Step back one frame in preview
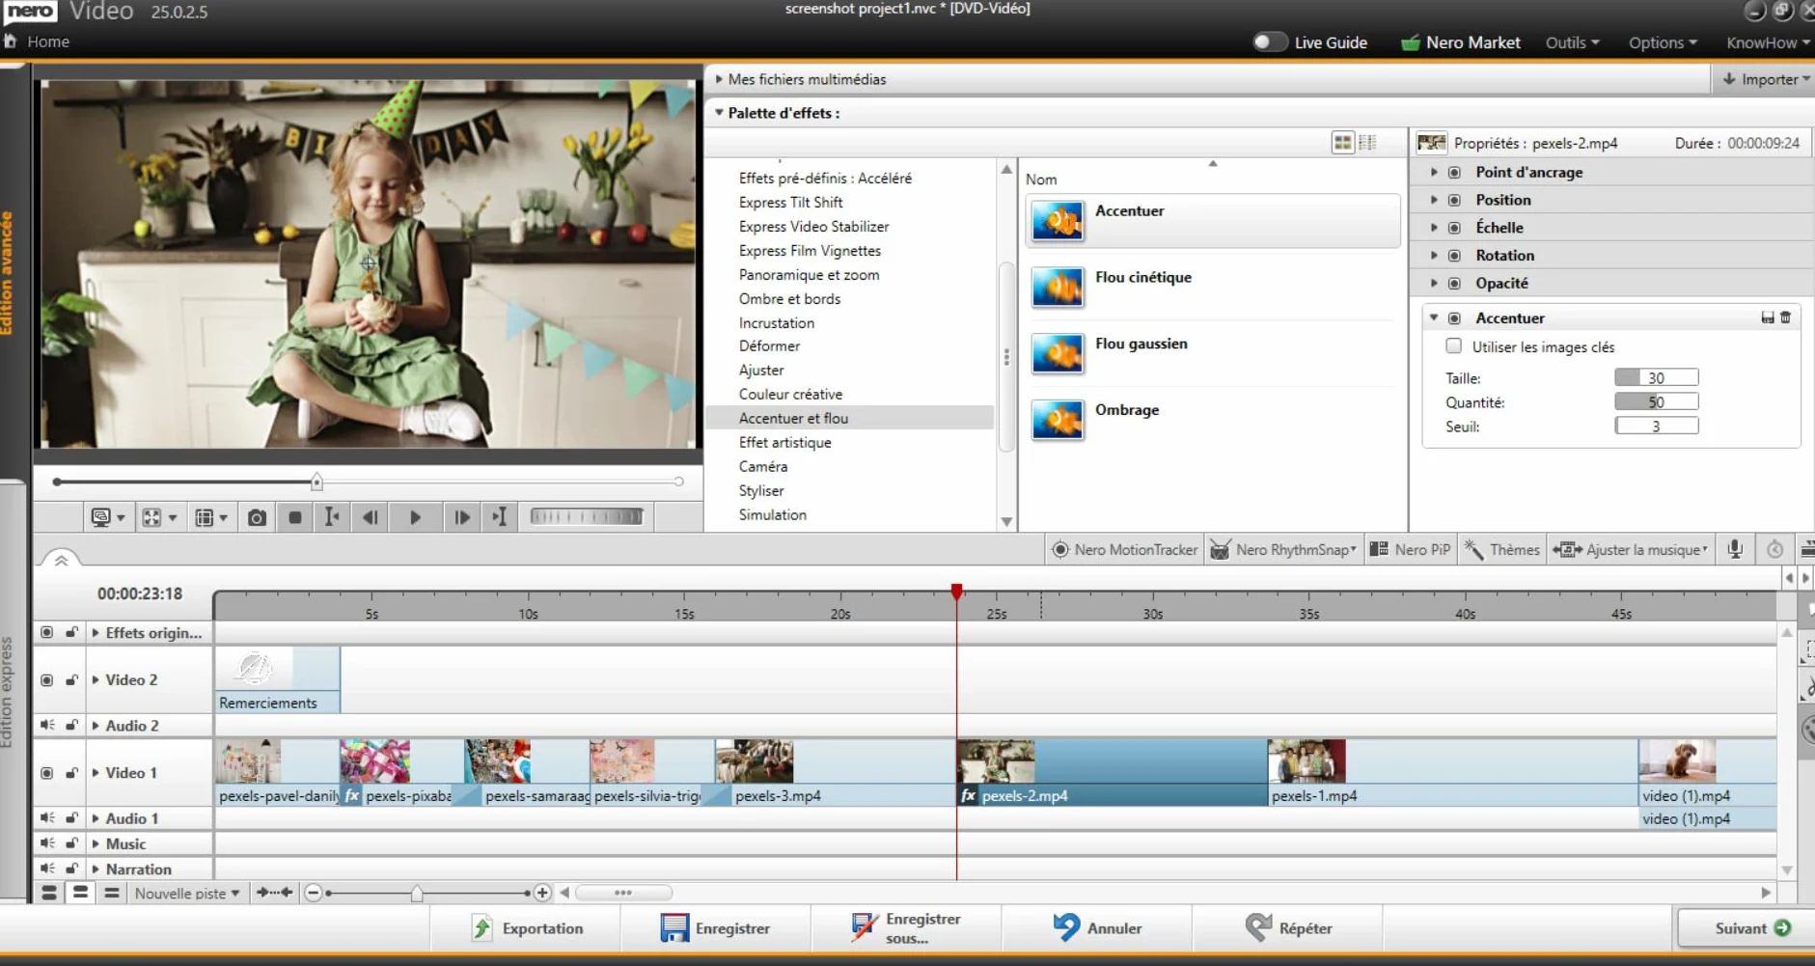This screenshot has width=1815, height=966. pyautogui.click(x=370, y=517)
